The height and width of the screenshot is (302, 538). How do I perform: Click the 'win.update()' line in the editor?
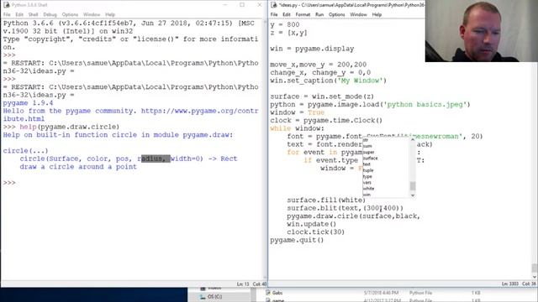coord(312,224)
